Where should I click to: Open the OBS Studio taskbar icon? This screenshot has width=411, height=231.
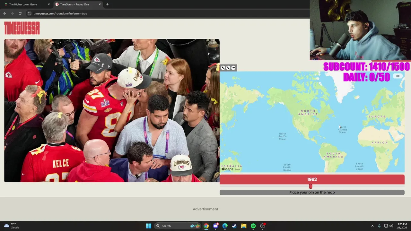click(263, 226)
